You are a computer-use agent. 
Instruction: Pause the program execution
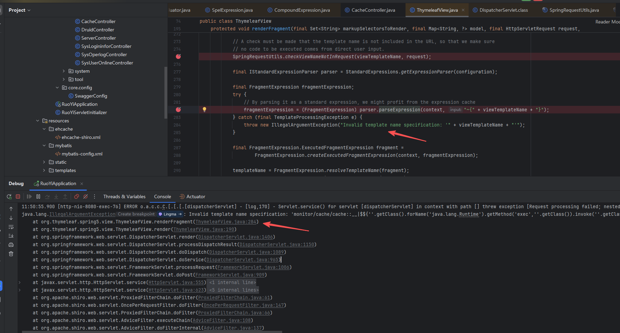point(38,196)
